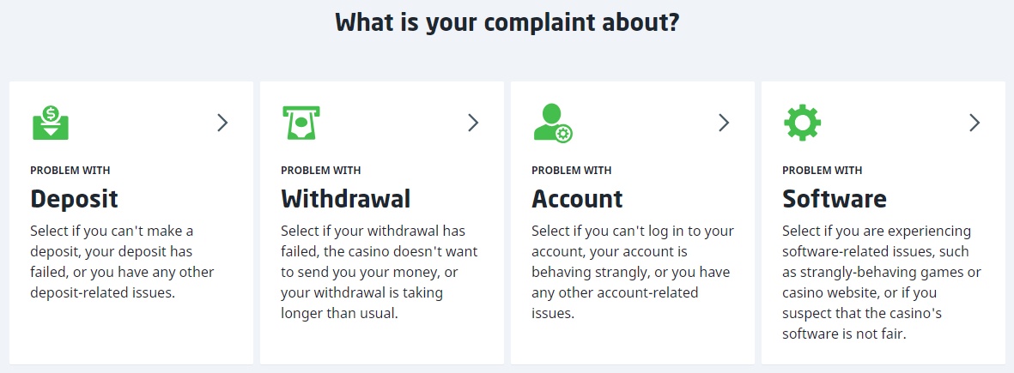
Task: Click the Software problem description text
Action: click(x=882, y=283)
